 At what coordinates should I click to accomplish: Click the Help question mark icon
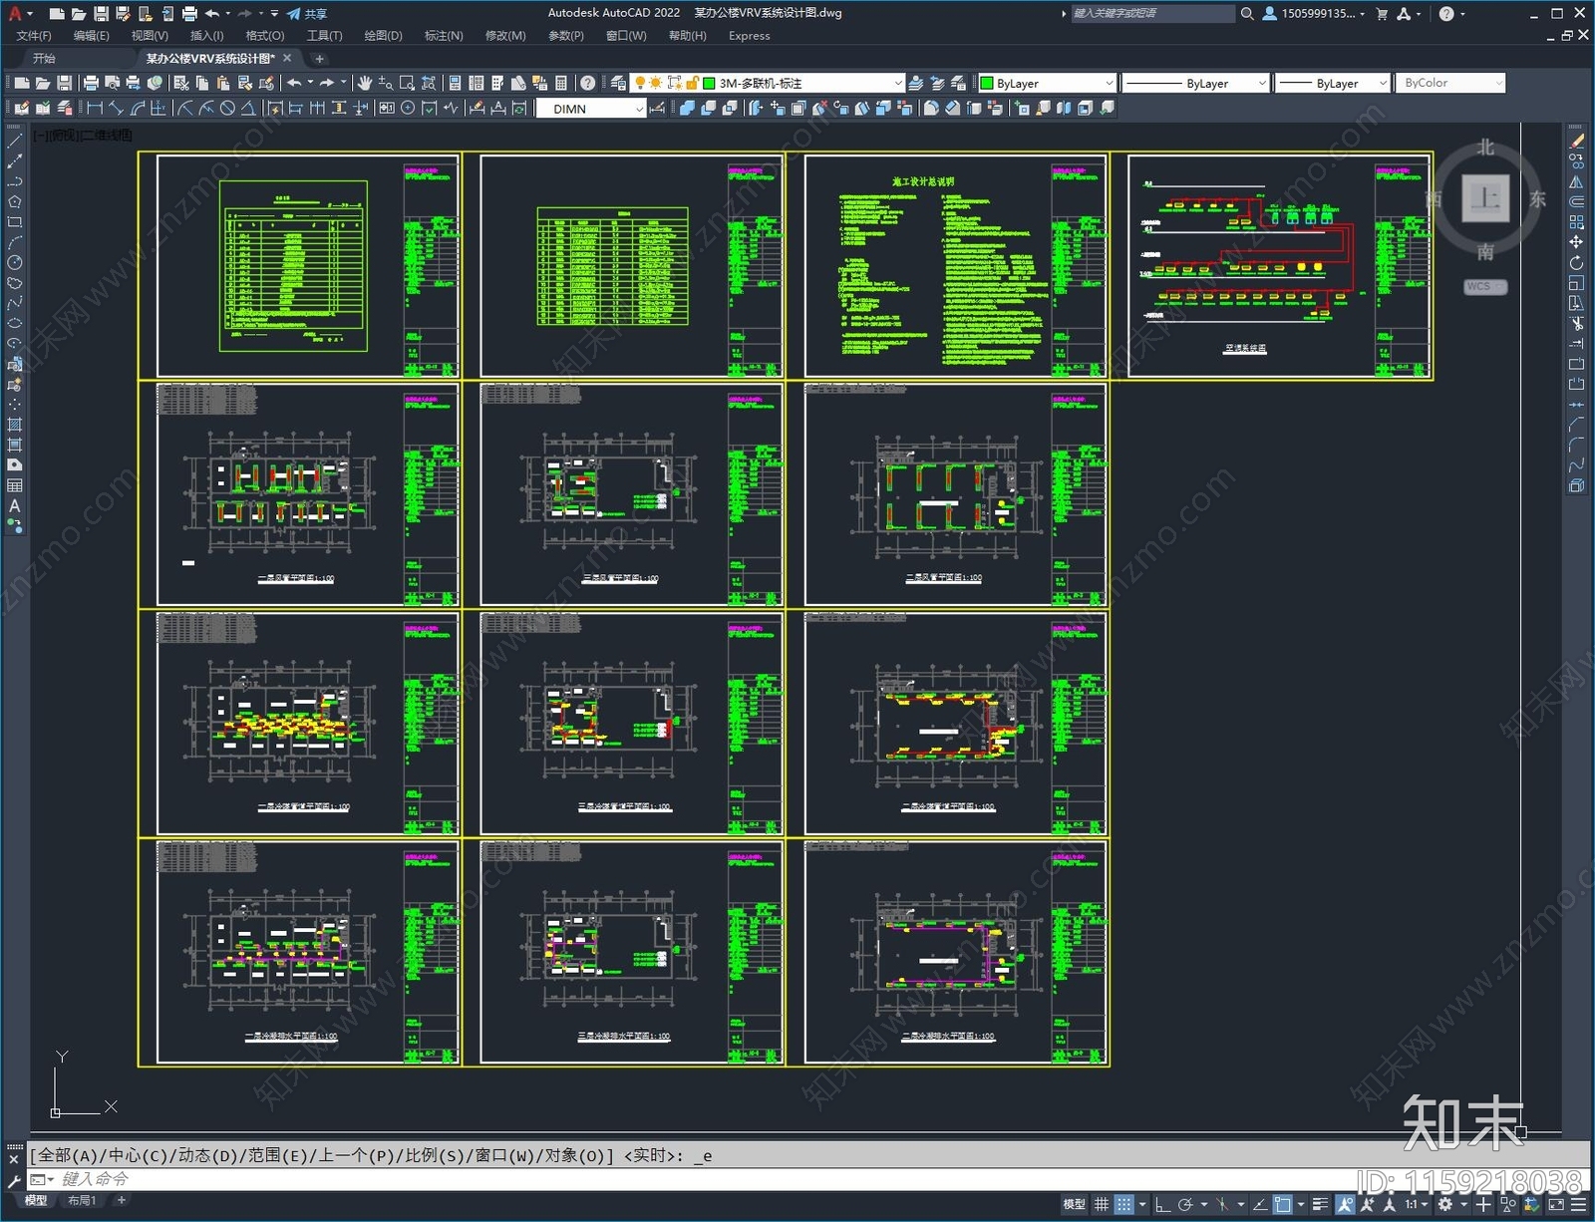(588, 83)
